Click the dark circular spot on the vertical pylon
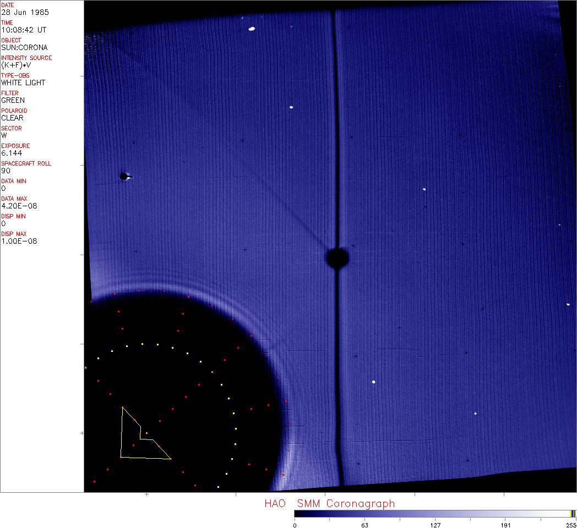The image size is (577, 528). (x=337, y=258)
